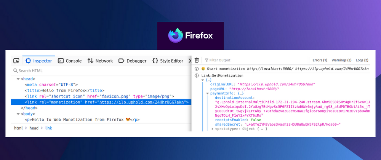
Task: Click the info icon beside Link:SetMonetization
Action: [197, 76]
